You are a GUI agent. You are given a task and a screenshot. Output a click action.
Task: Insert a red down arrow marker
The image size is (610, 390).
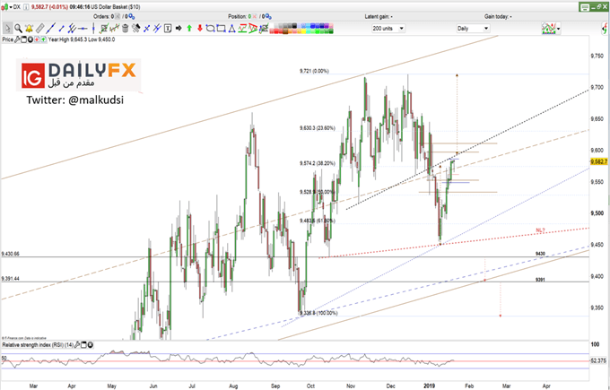coord(199,29)
